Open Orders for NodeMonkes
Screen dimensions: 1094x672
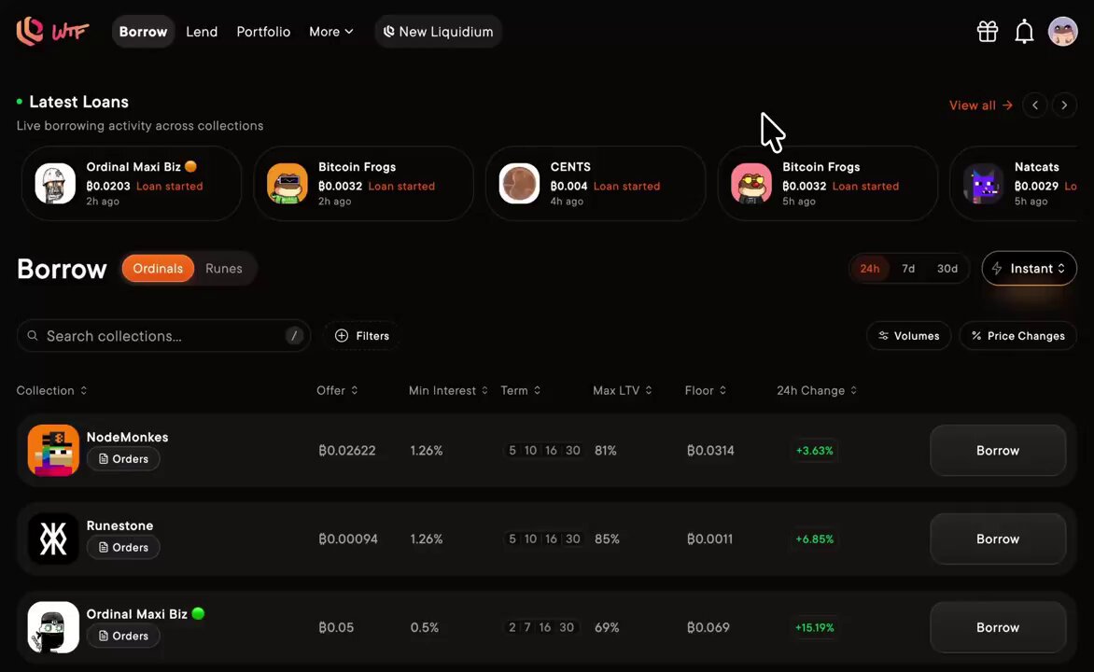123,459
